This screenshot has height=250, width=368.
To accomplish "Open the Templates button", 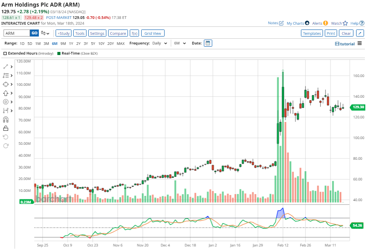I will (312, 33).
